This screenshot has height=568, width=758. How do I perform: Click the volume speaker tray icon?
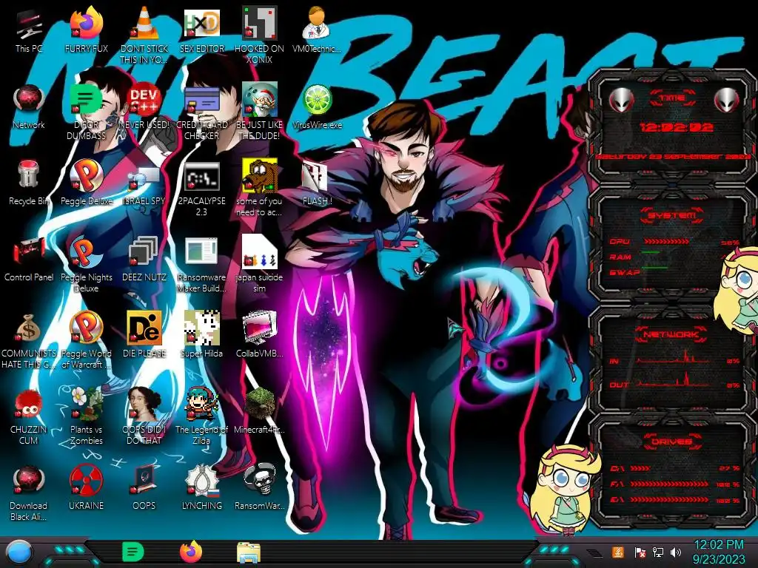pos(676,552)
